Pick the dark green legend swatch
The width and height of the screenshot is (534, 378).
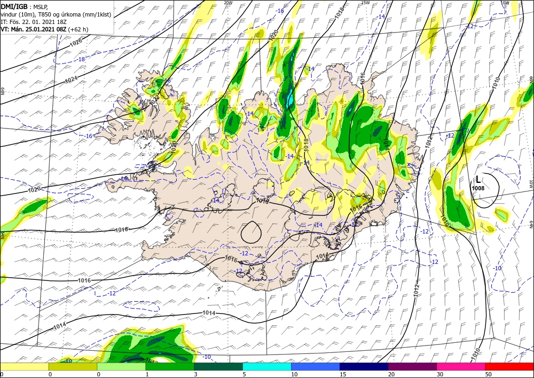tap(218, 367)
